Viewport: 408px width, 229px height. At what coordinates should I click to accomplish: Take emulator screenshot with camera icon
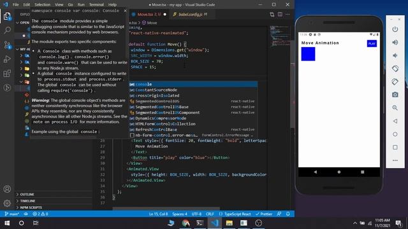395,95
